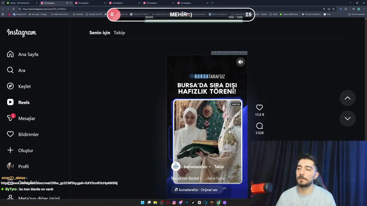Open Bildirimler heart notifications icon
The image size is (367, 206).
click(x=10, y=134)
